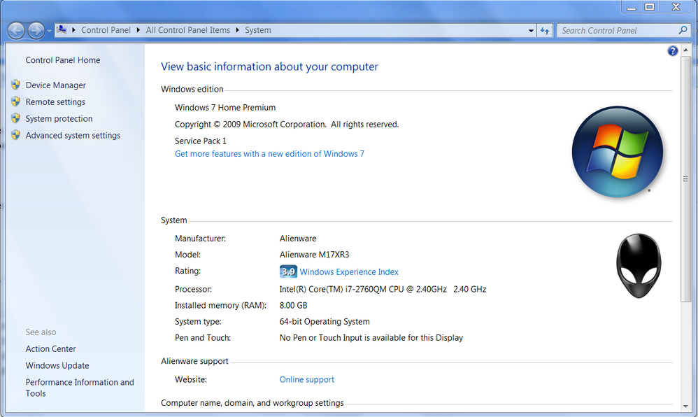
Task: Open Action Center from See also
Action: pyautogui.click(x=51, y=349)
